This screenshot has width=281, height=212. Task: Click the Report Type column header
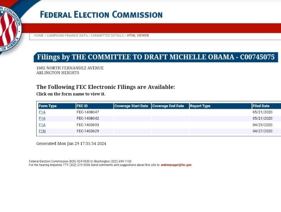tap(200, 106)
